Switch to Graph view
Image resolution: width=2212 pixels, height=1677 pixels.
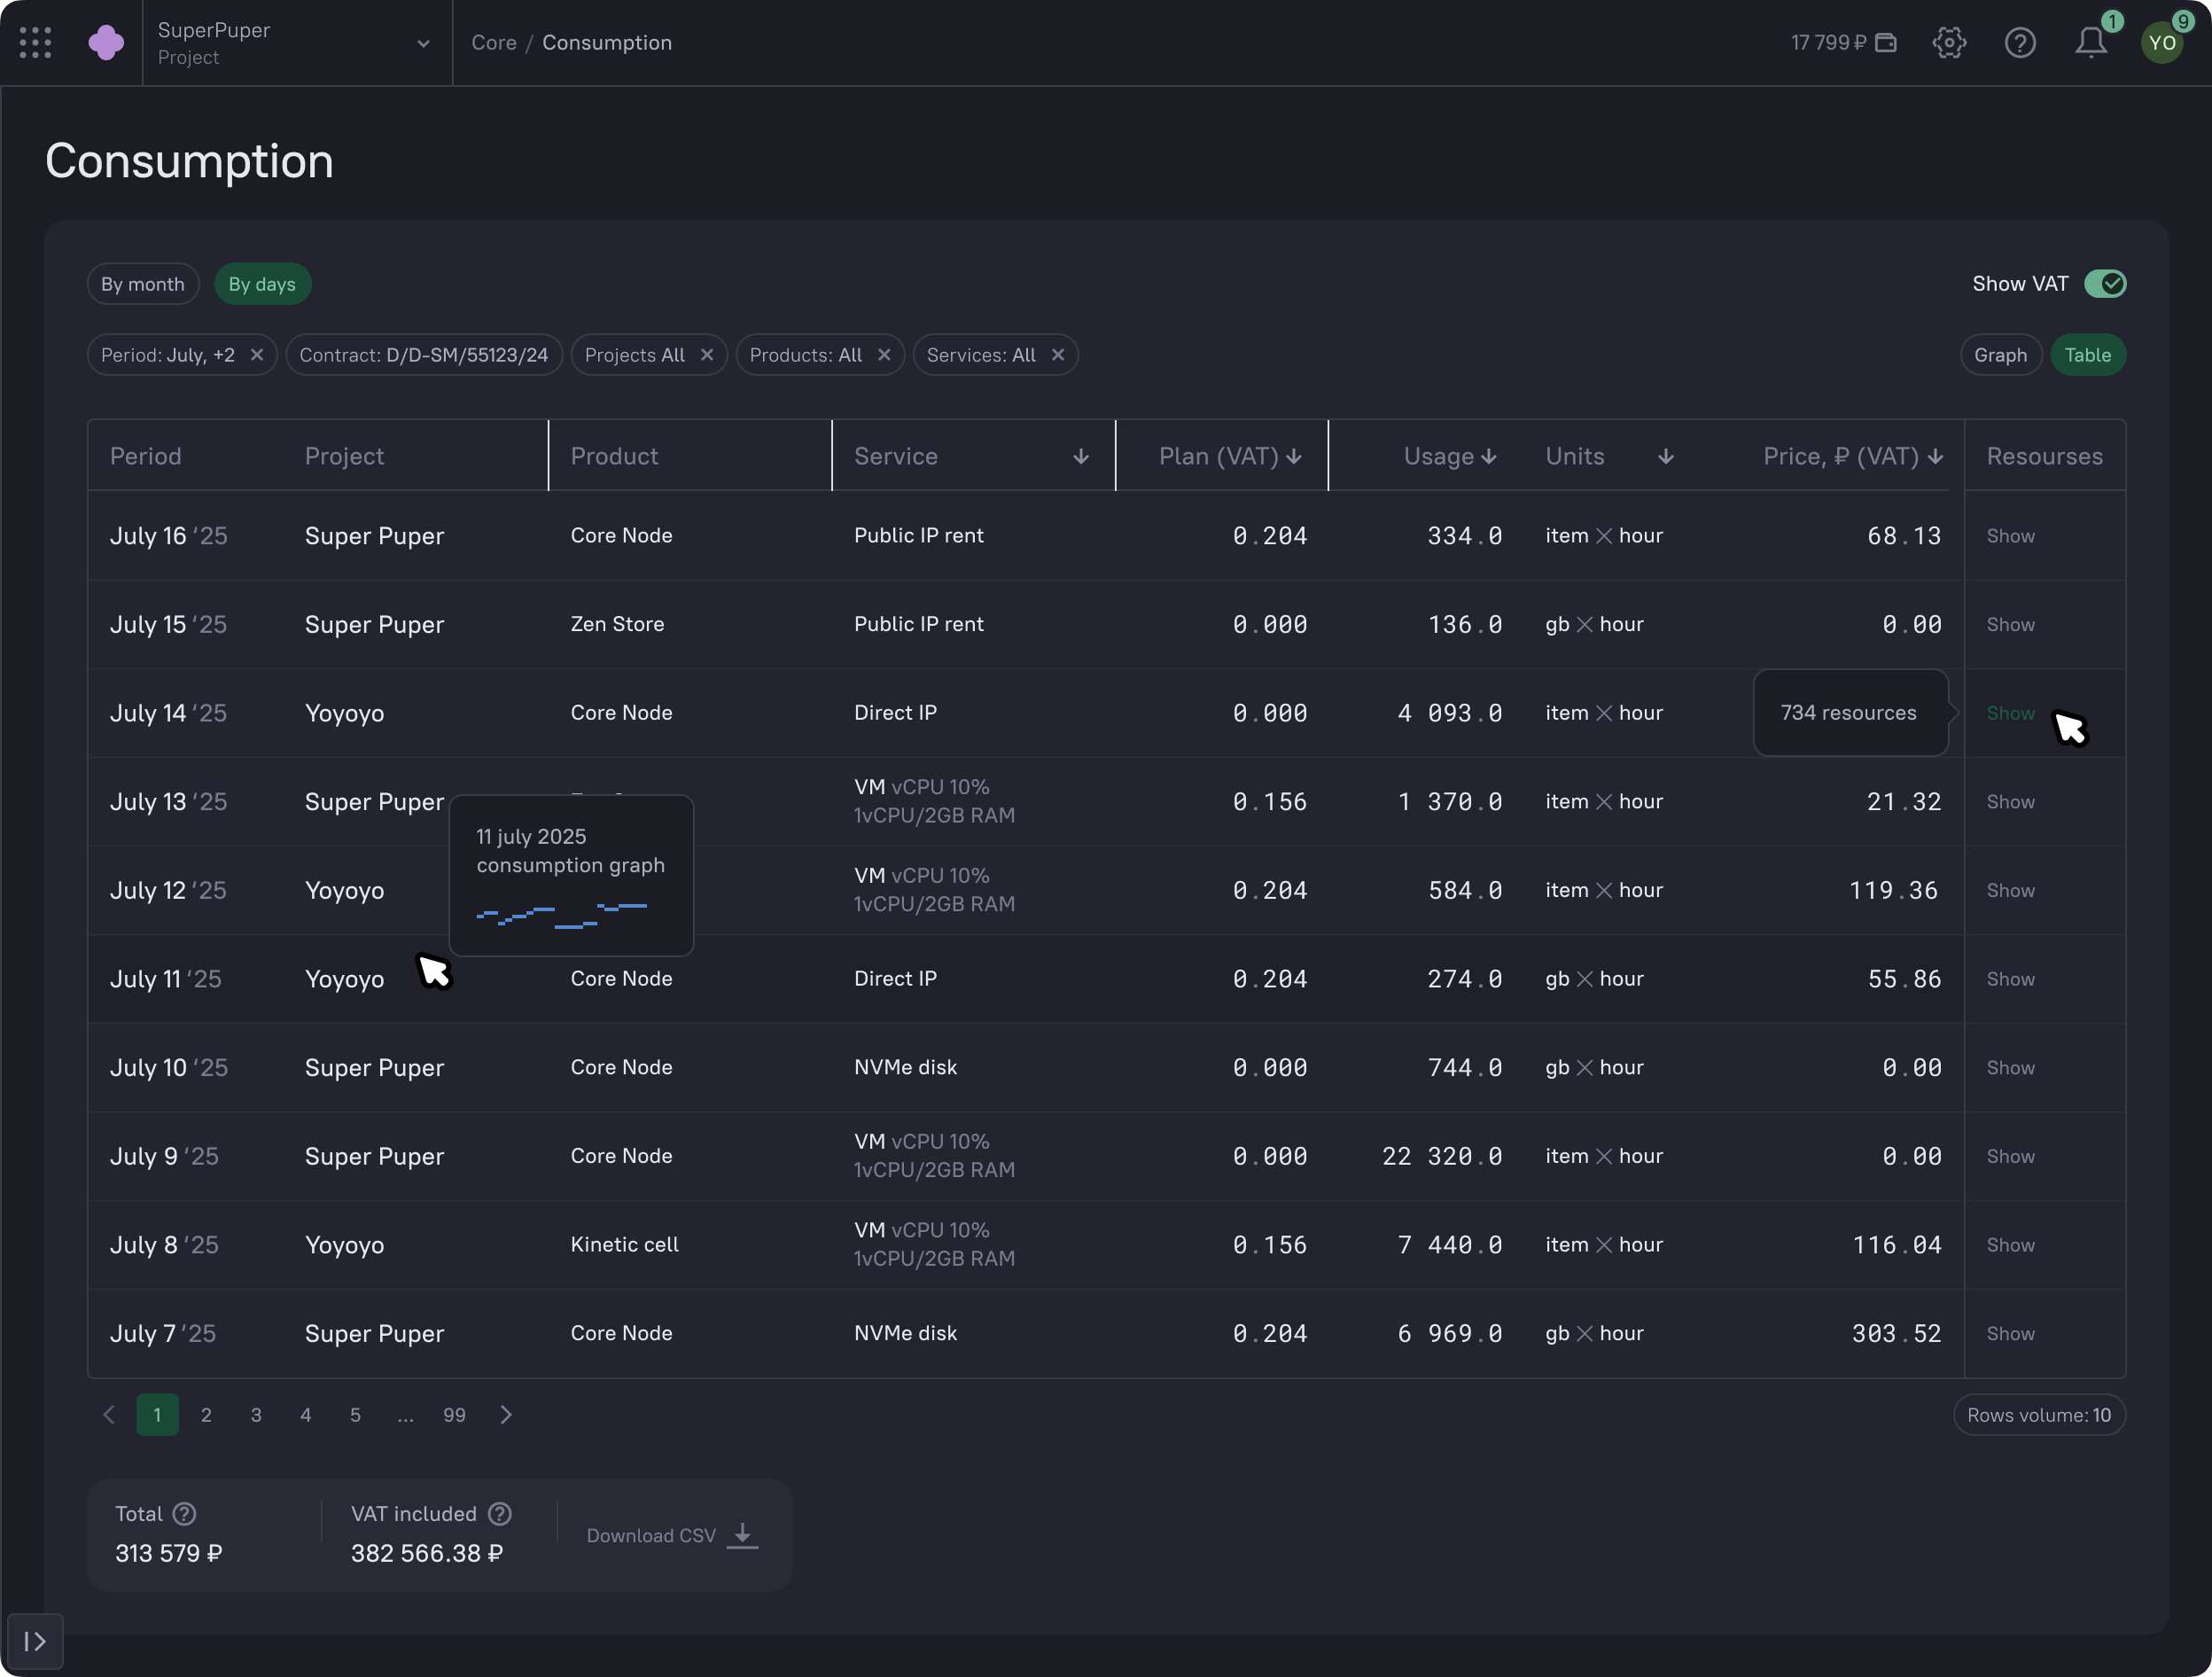(2000, 355)
